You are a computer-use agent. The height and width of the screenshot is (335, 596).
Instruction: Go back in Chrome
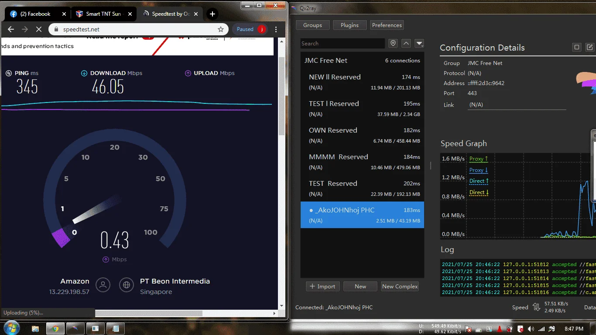[11, 29]
